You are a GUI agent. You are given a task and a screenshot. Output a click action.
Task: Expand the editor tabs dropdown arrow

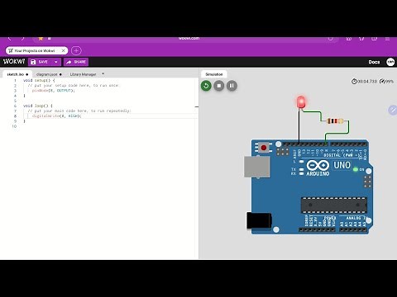(103, 73)
